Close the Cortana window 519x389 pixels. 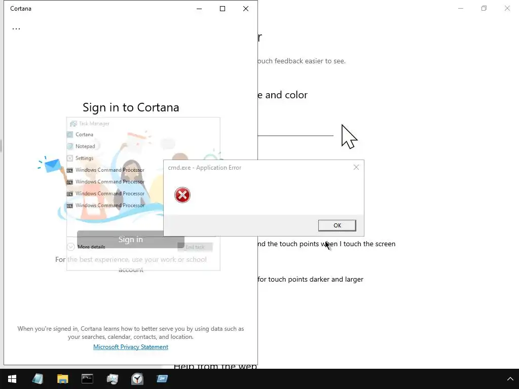coord(246,9)
